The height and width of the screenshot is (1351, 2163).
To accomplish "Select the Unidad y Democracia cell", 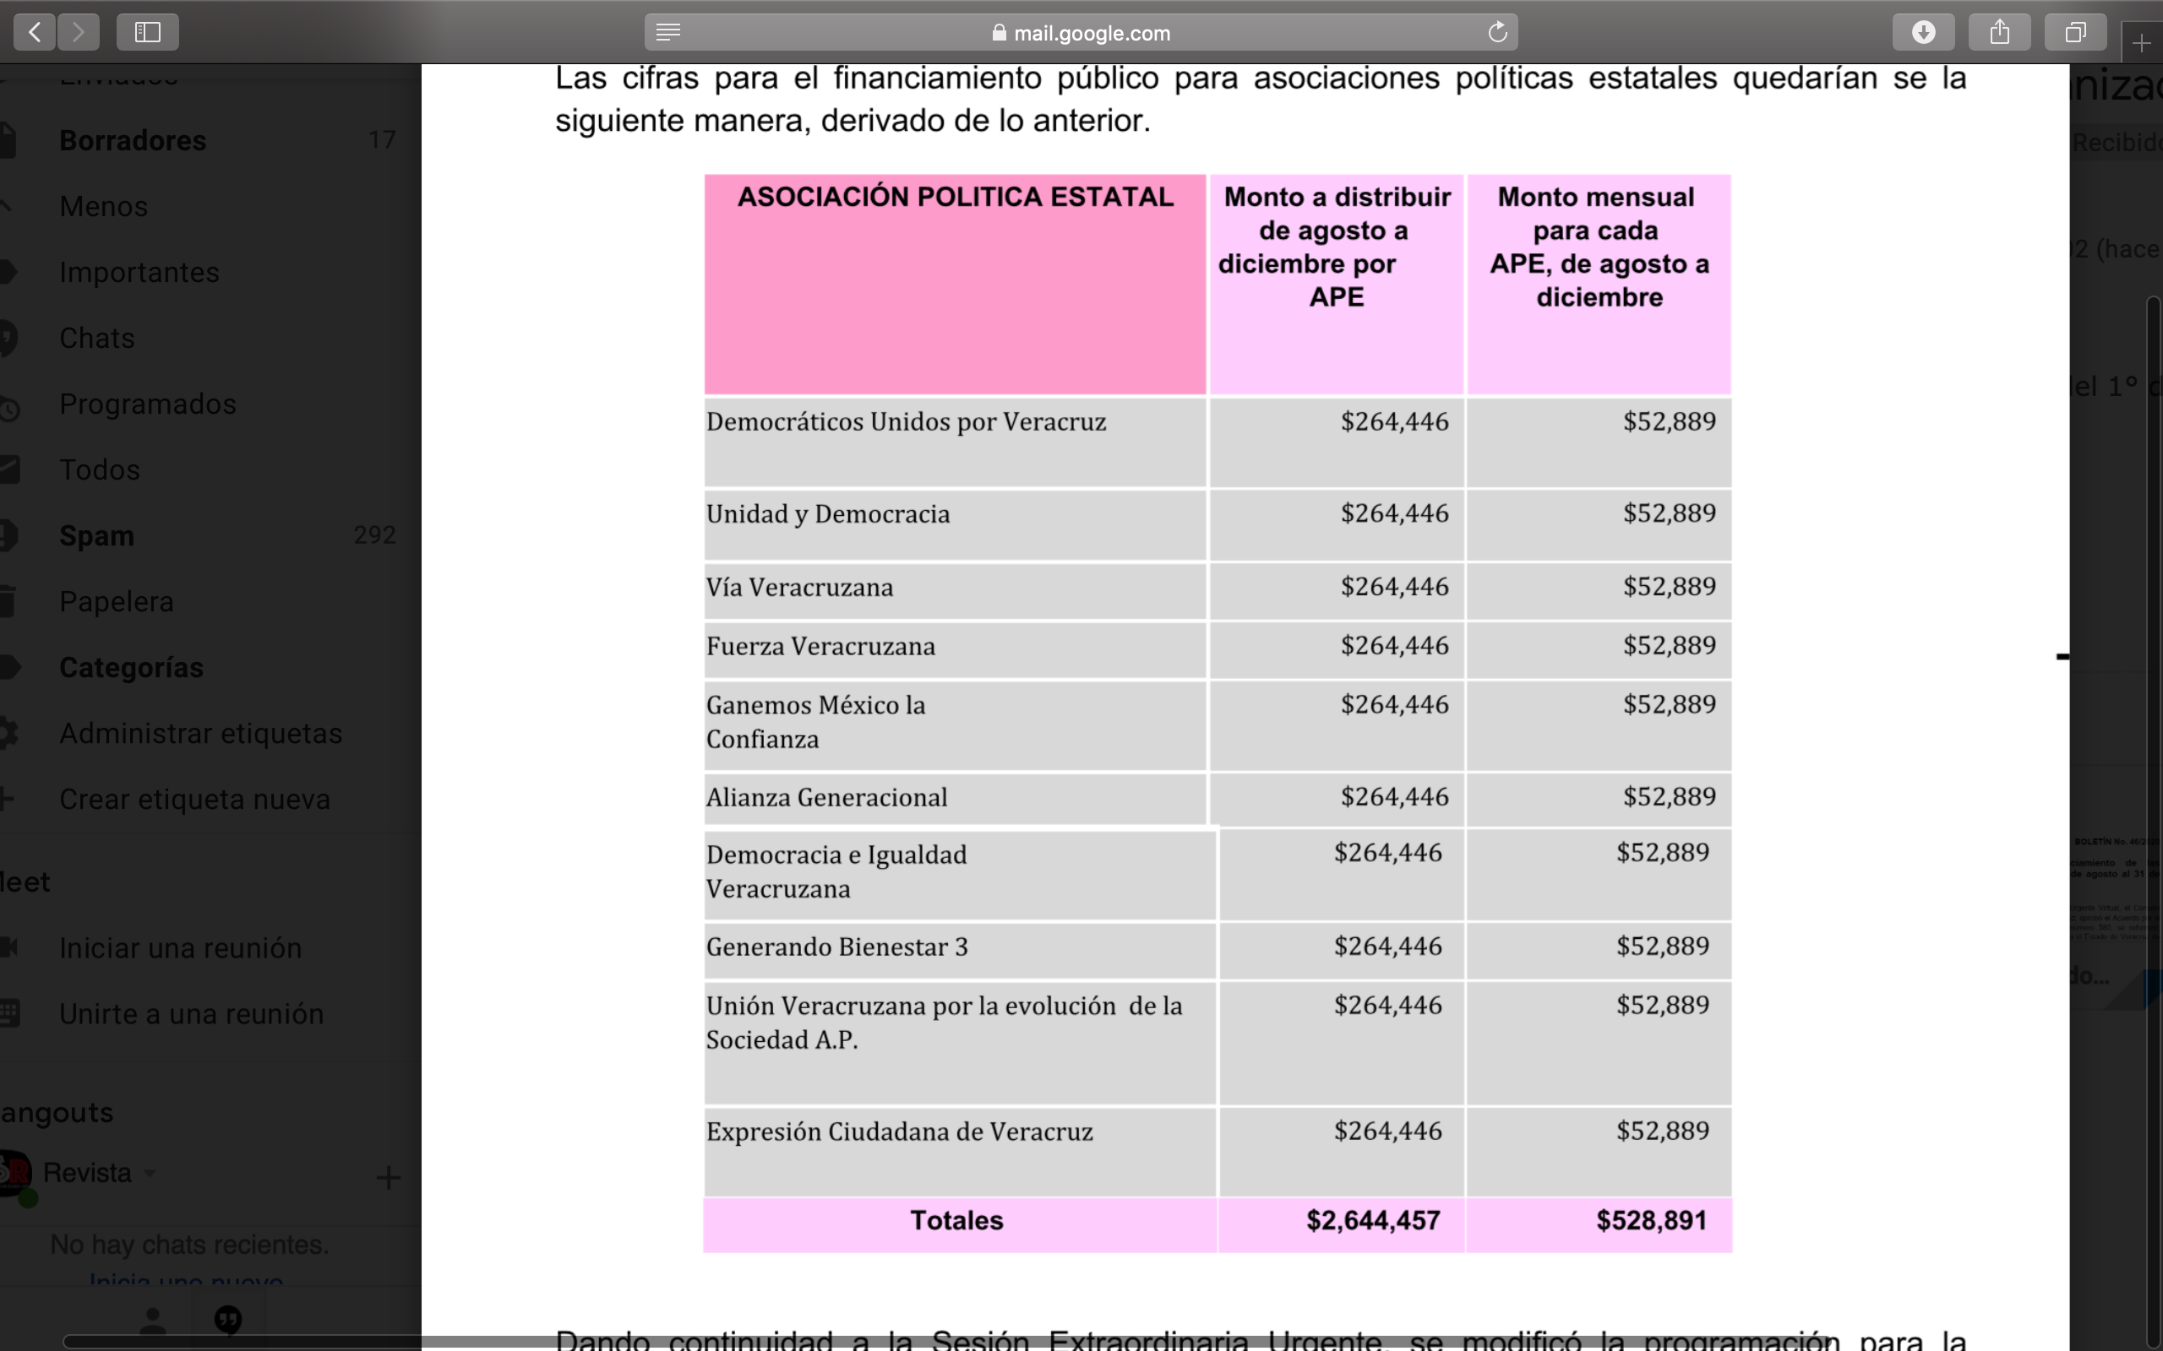I will 955,525.
